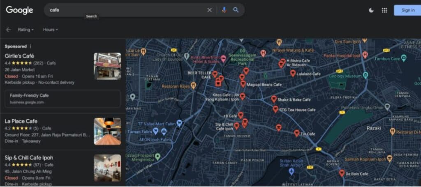Image resolution: width=421 pixels, height=187 pixels.
Task: Select the Lalaland Cafe map pin
Action: tap(293, 74)
